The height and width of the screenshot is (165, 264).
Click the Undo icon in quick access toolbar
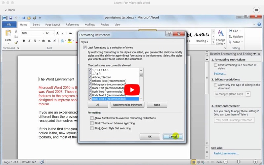click(16, 18)
